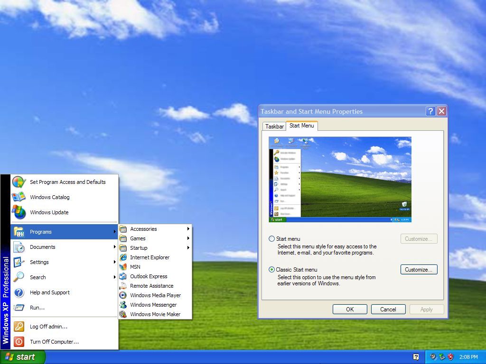Click Customize for Classic Start menu
The image size is (486, 364).
[419, 269]
